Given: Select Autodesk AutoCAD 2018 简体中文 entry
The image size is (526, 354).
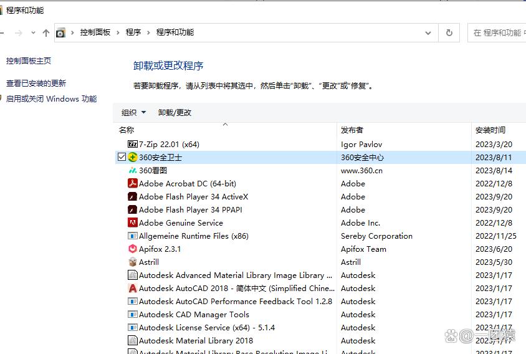Looking at the screenshot, I should point(237,288).
